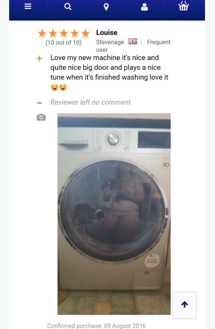
Task: Tap the search magnifier icon
Action: coord(67,7)
